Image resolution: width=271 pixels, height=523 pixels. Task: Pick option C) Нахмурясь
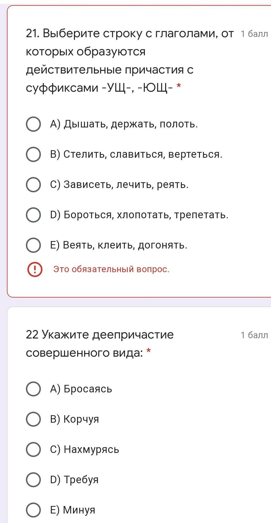[x=33, y=449]
